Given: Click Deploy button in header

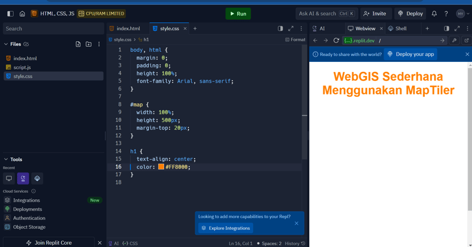Looking at the screenshot, I should click(x=410, y=14).
